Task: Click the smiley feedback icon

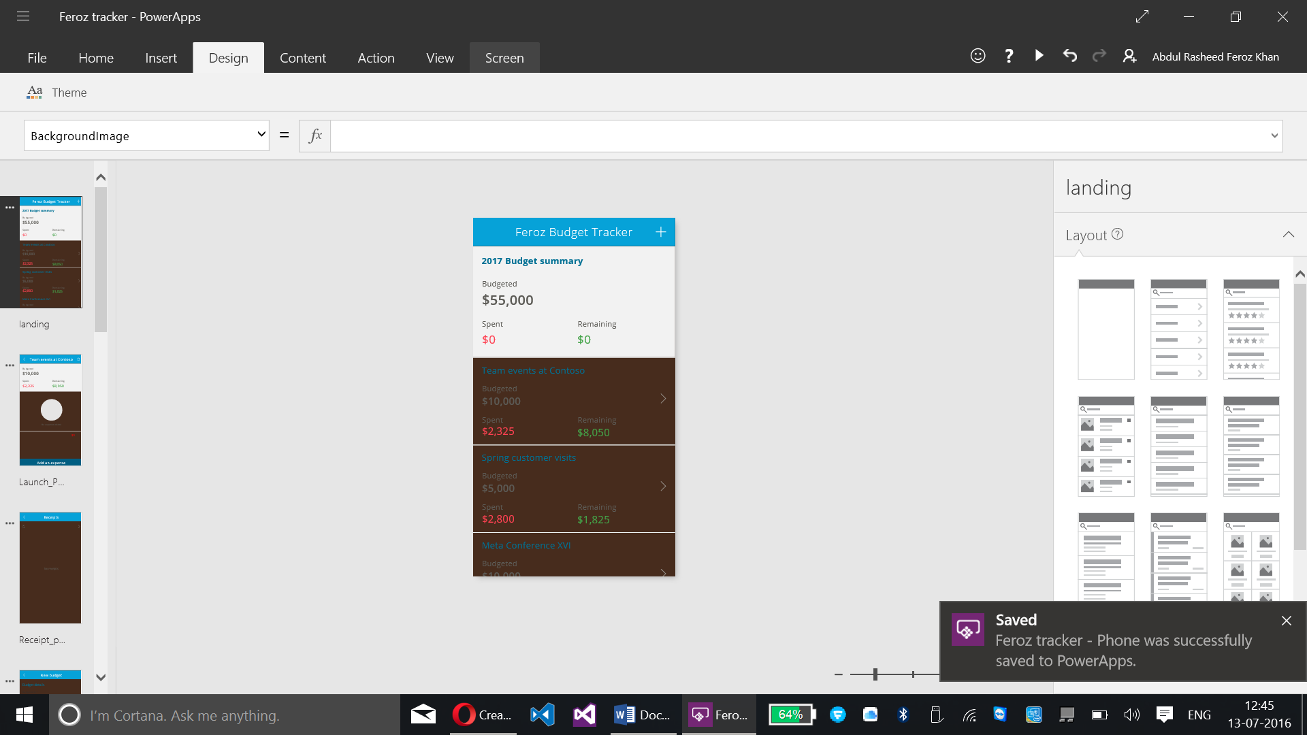Action: point(978,56)
